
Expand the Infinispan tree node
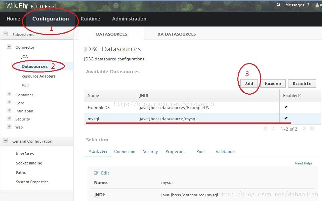click(x=9, y=110)
